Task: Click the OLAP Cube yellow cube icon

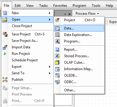Action: tap(57, 62)
